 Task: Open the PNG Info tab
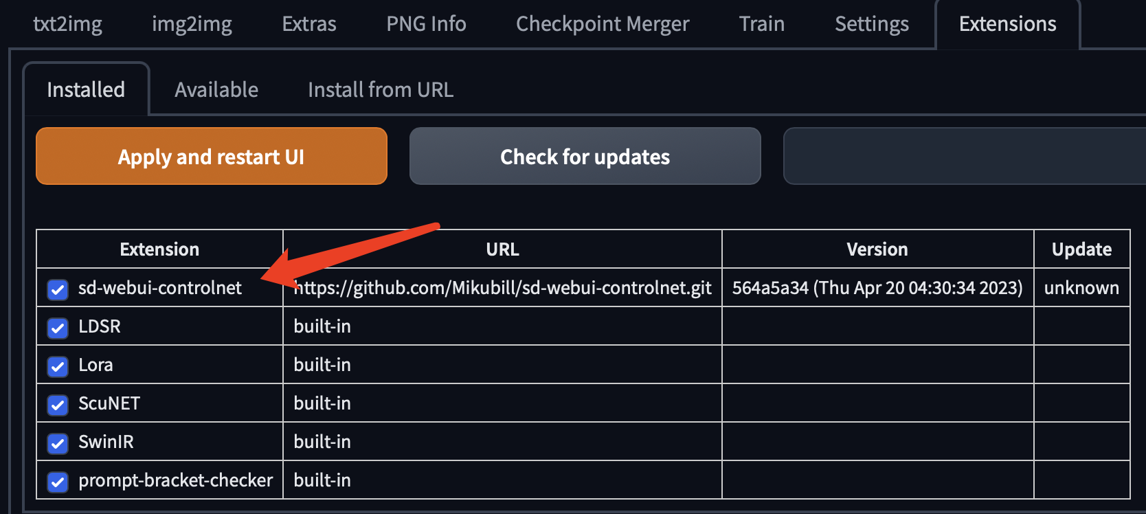click(x=426, y=24)
